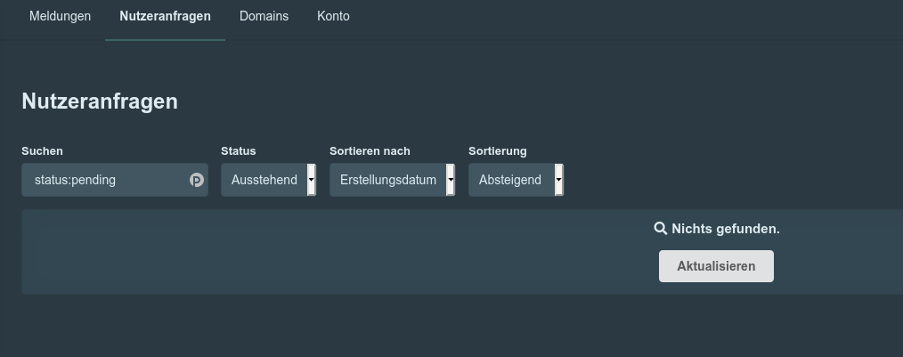Click the arrow on the Ausstehend dropdown
The height and width of the screenshot is (357, 903).
[x=311, y=180]
